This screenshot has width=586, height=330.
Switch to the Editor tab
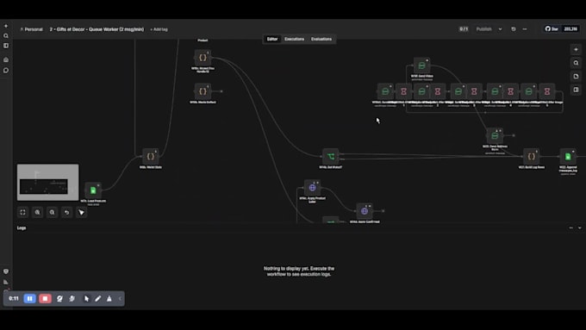click(272, 39)
